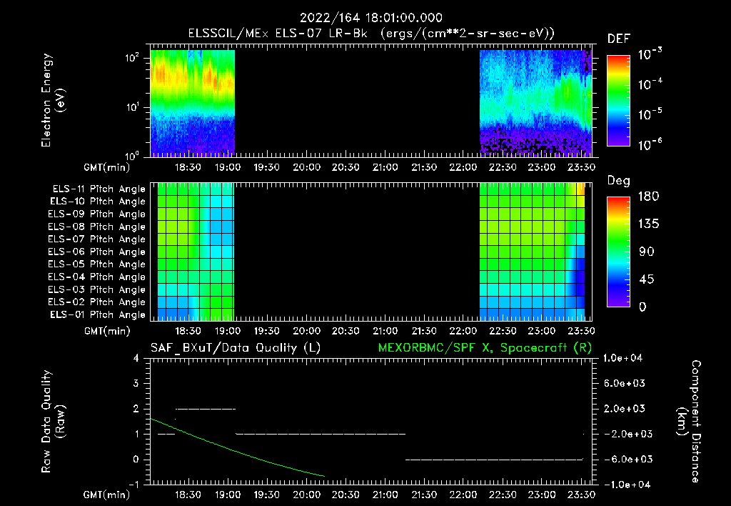Click the long data quality line at level 1
Viewport: 731px width, 506px height.
click(321, 434)
